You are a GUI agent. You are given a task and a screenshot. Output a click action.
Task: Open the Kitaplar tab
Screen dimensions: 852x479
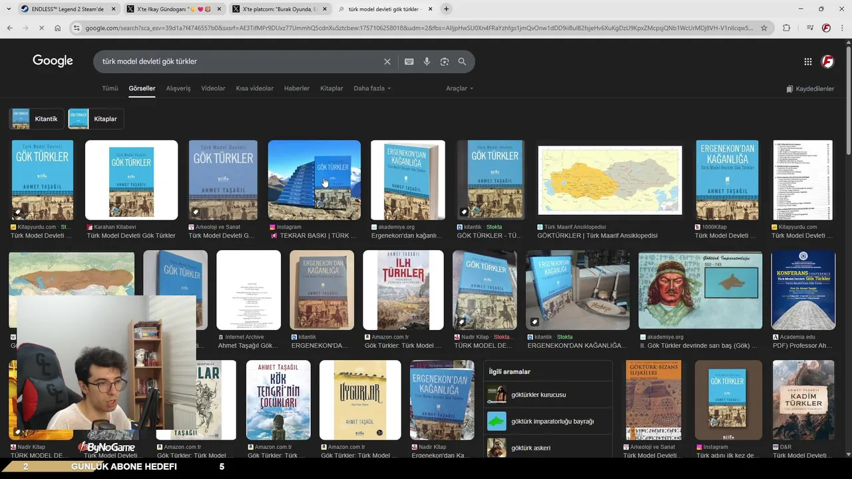(x=331, y=88)
